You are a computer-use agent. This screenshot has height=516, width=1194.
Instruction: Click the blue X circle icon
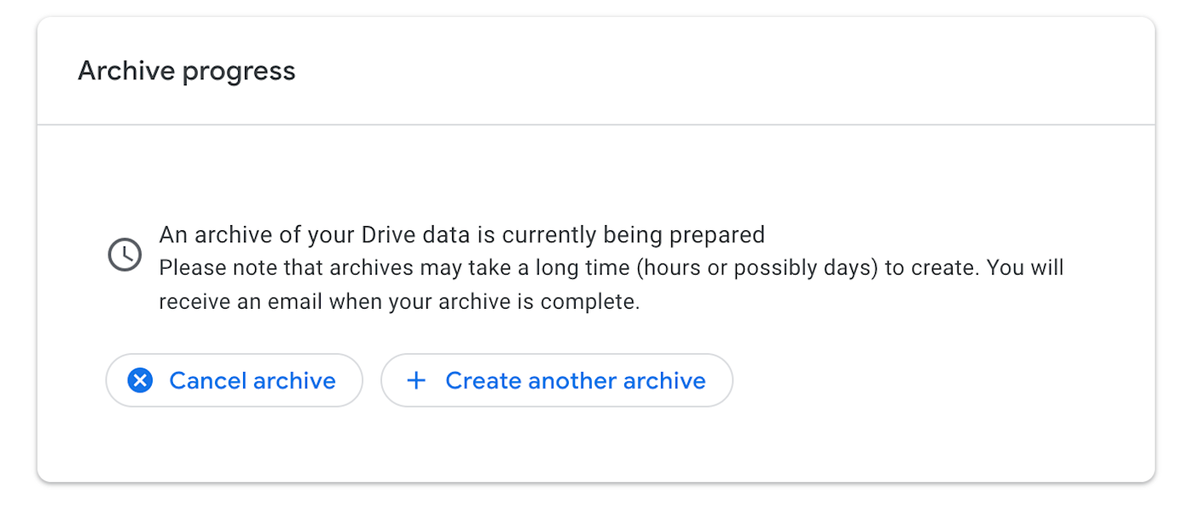[140, 380]
